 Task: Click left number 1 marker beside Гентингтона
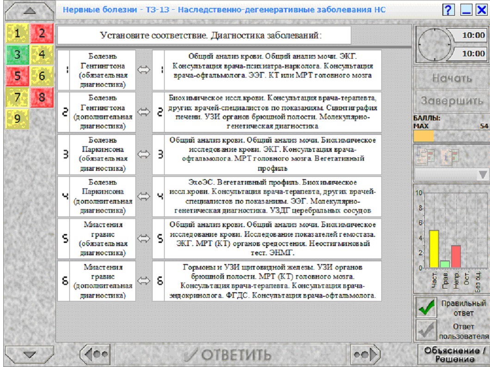tap(64, 70)
